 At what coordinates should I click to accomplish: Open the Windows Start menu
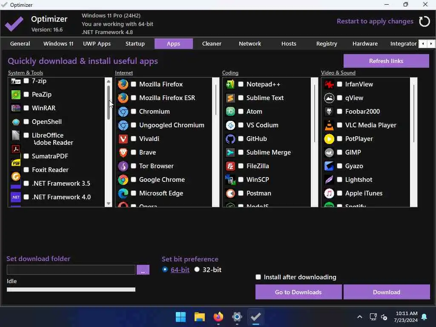click(x=181, y=317)
